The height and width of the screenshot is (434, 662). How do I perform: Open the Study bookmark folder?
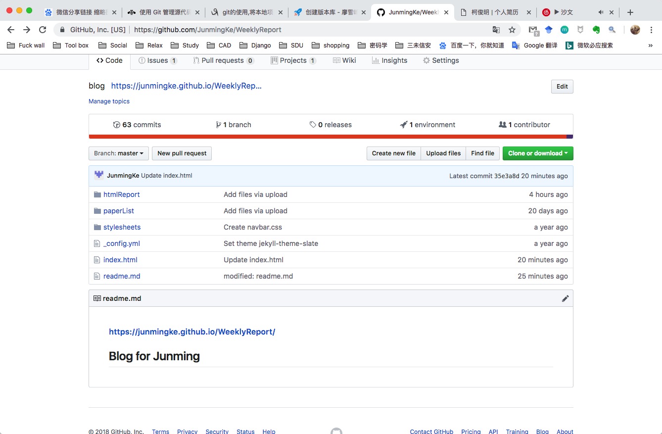[x=185, y=45]
